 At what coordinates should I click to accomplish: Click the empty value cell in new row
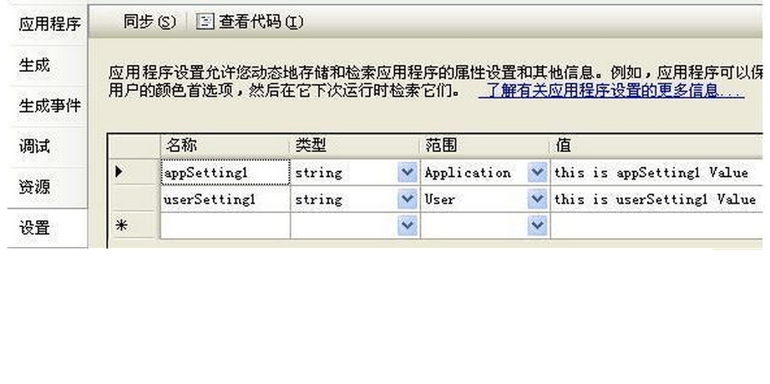point(657,225)
